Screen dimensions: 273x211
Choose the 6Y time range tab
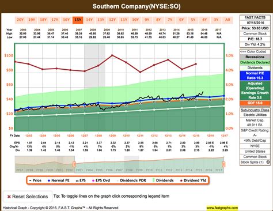point(181,20)
